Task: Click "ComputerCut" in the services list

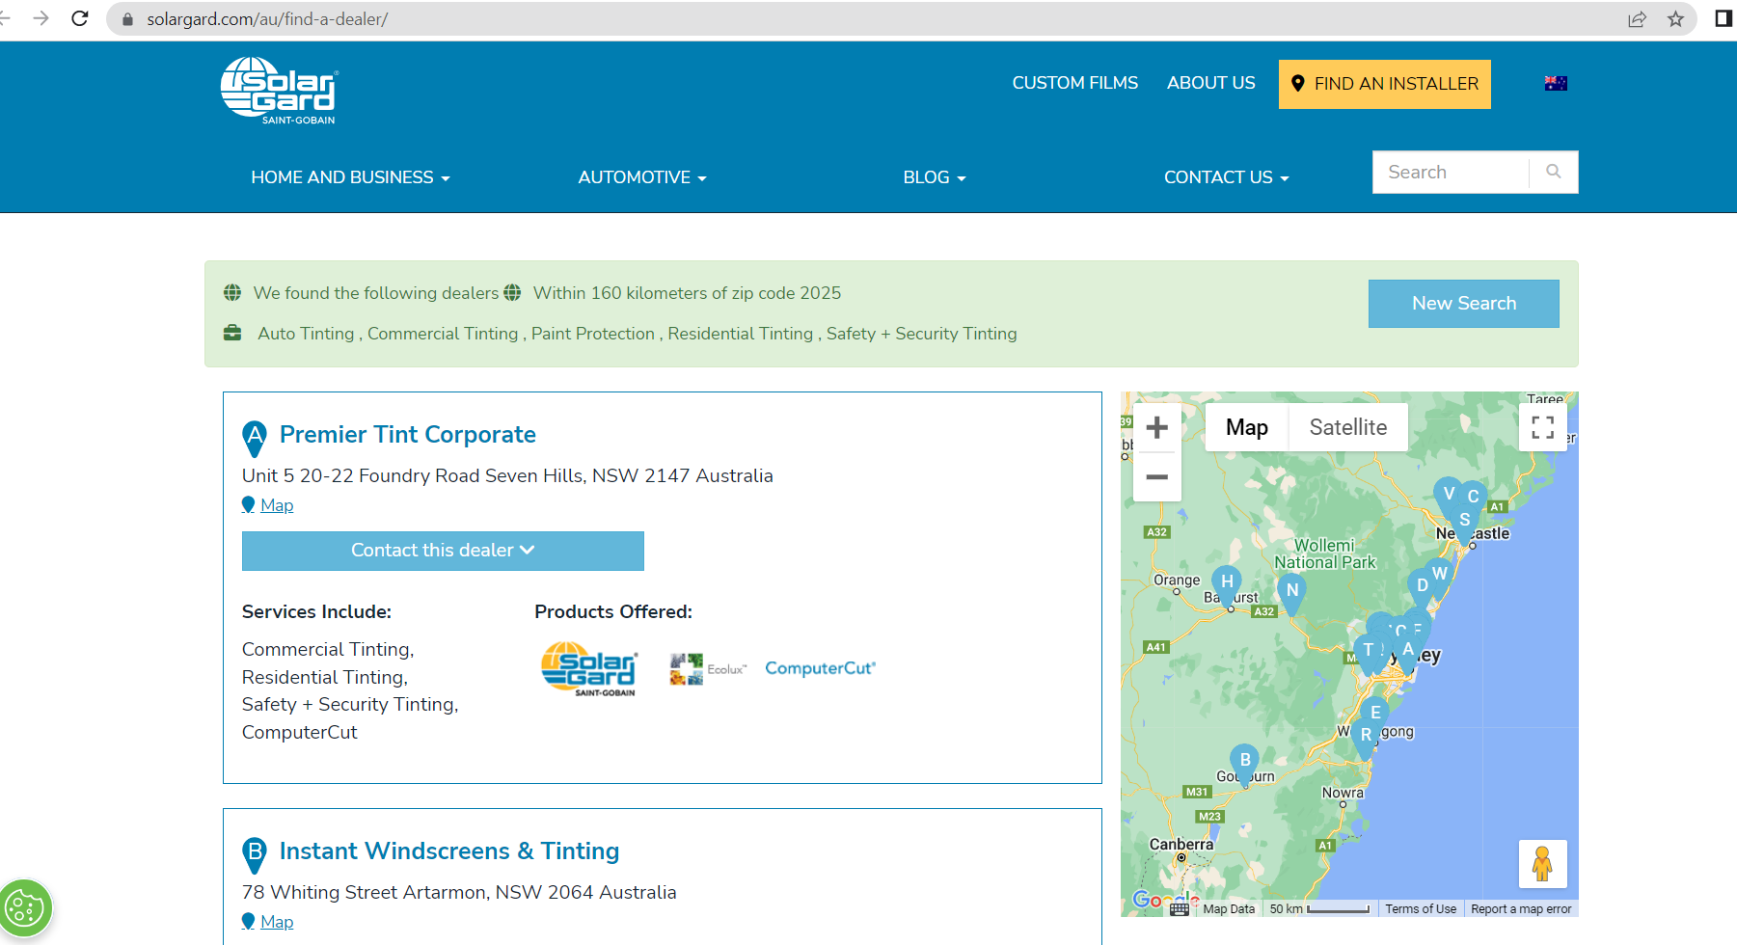Action: tap(300, 733)
